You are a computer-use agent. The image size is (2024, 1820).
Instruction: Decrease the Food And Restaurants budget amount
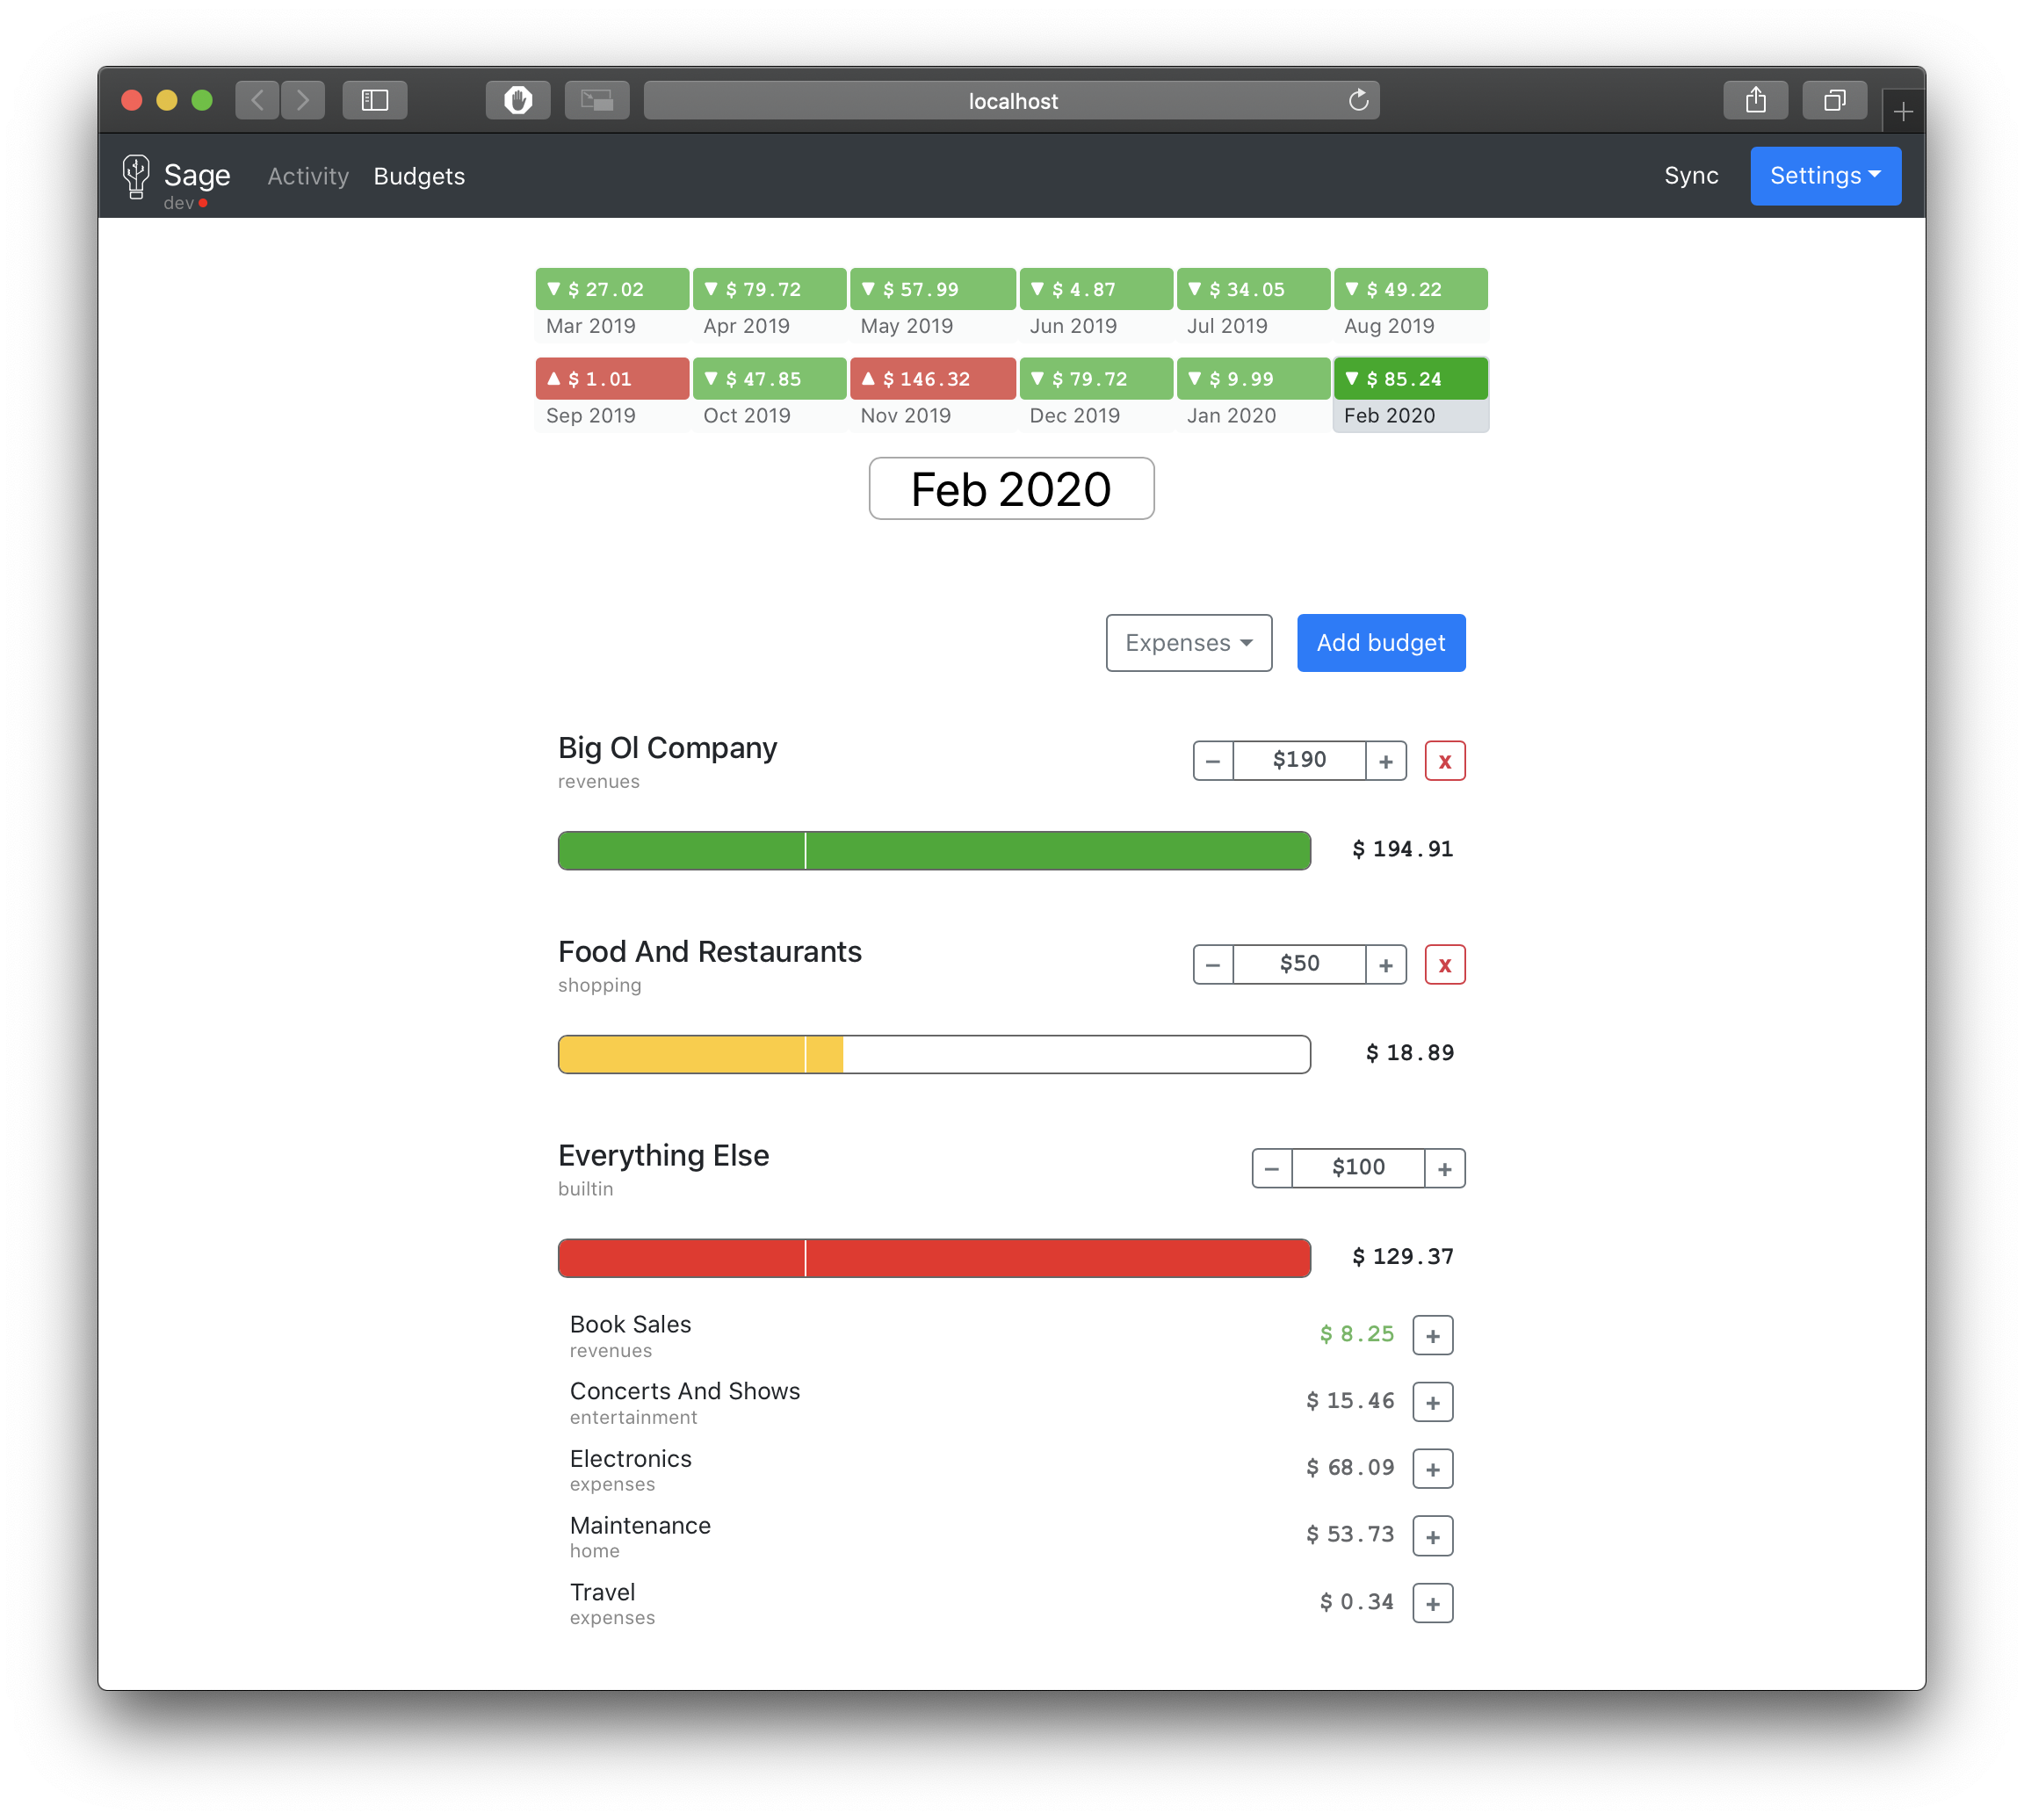(1213, 965)
